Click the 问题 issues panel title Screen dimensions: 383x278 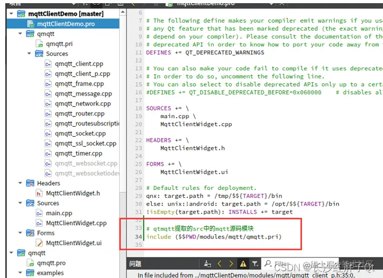coord(135,264)
